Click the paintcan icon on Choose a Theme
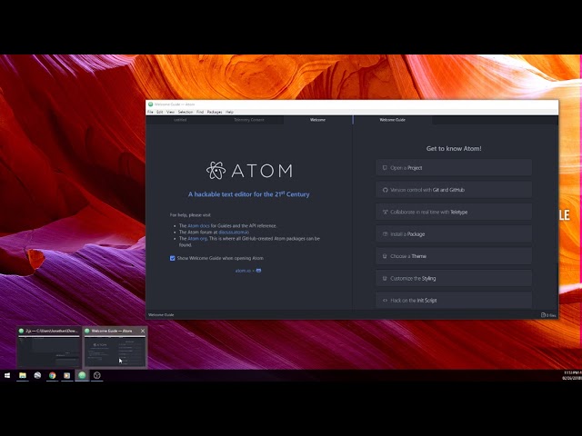 point(385,256)
